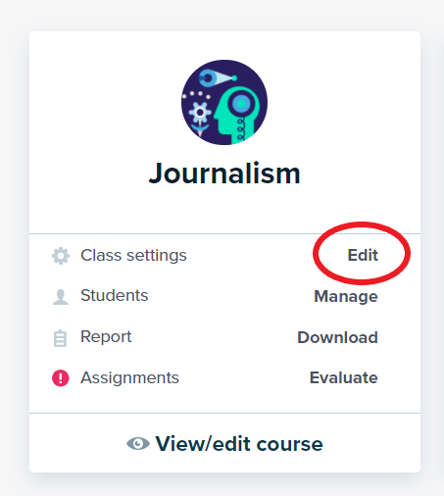The height and width of the screenshot is (496, 444).
Task: Click the head illustration in the Journalism avatar
Action: pyautogui.click(x=237, y=115)
